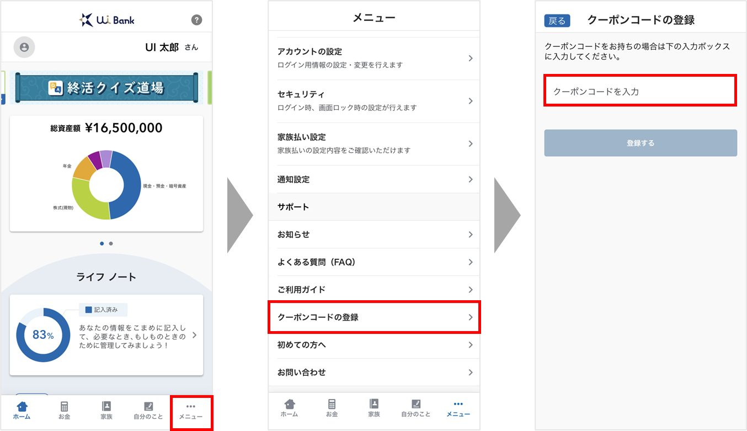Tap the UI Bank logo
Screen dimensions: 747x431
[x=106, y=20]
